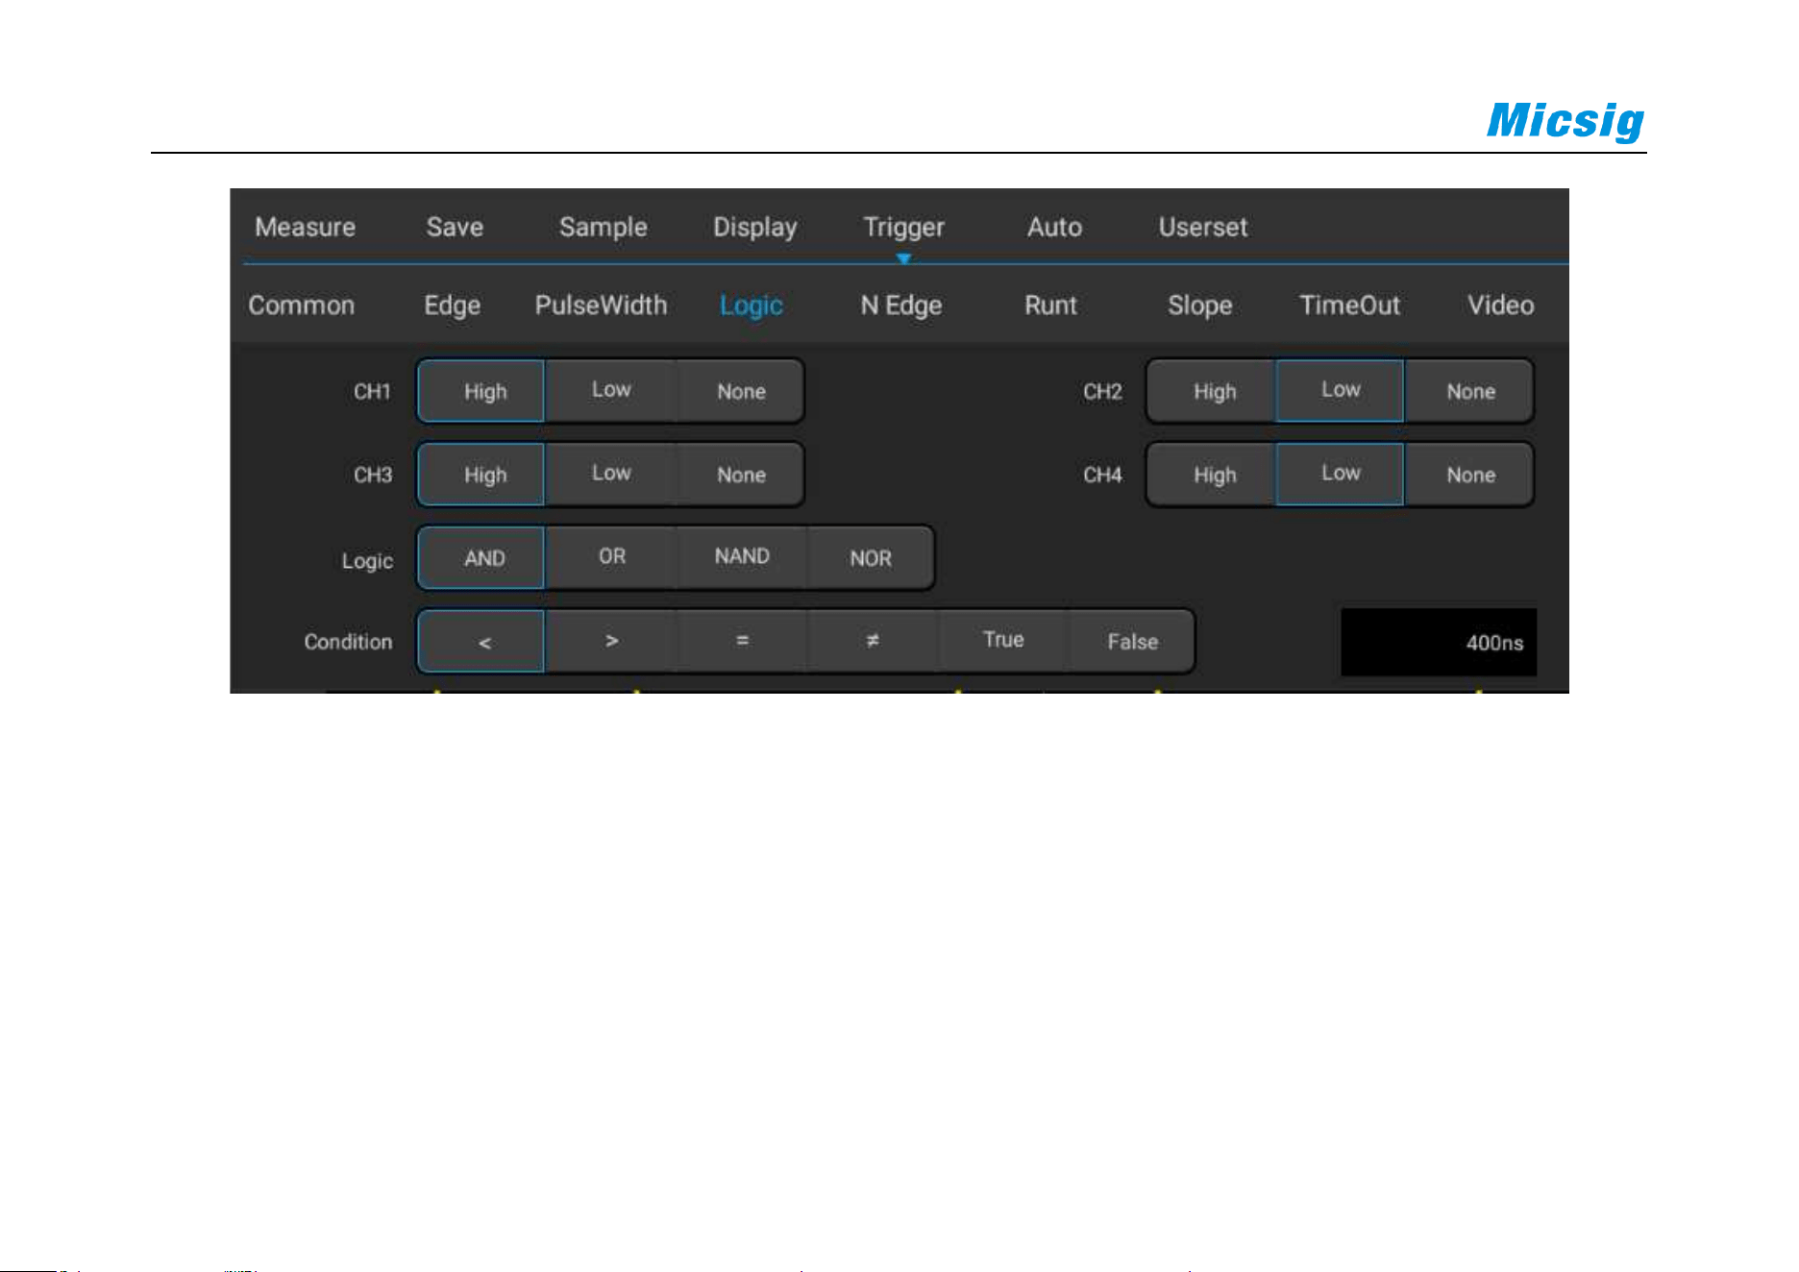
Task: Select OR logic operation
Action: click(x=611, y=558)
